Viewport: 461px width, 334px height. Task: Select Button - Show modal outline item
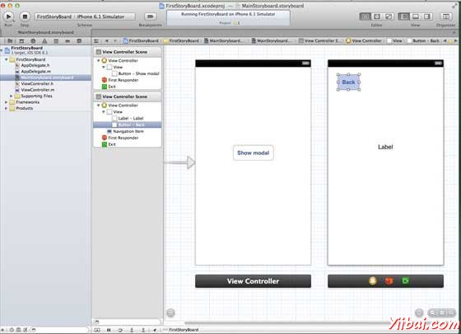coord(136,73)
